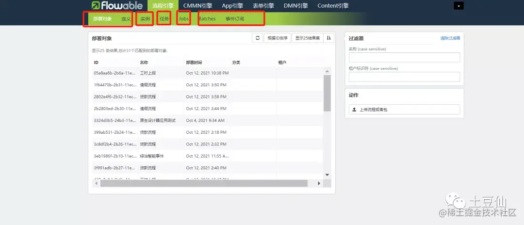Click the Oct 12, 2021 10:38 PM cell
524x225 pixels.
click(207, 73)
